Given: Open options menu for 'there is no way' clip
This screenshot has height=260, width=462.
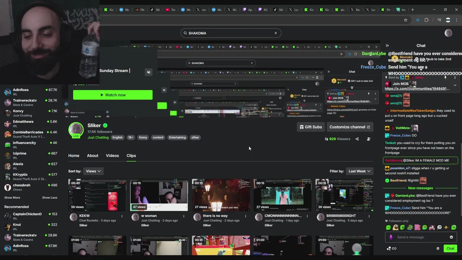Looking at the screenshot, I should point(245,216).
